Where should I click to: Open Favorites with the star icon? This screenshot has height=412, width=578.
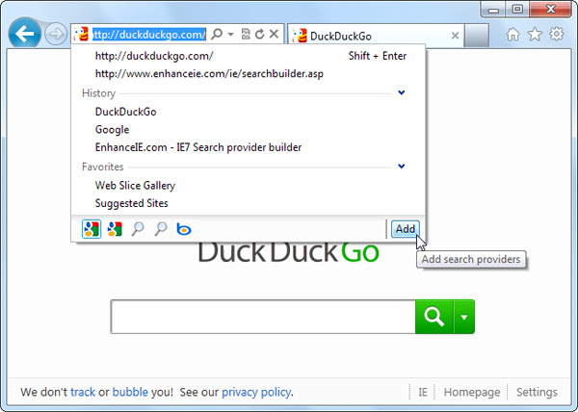tap(535, 35)
